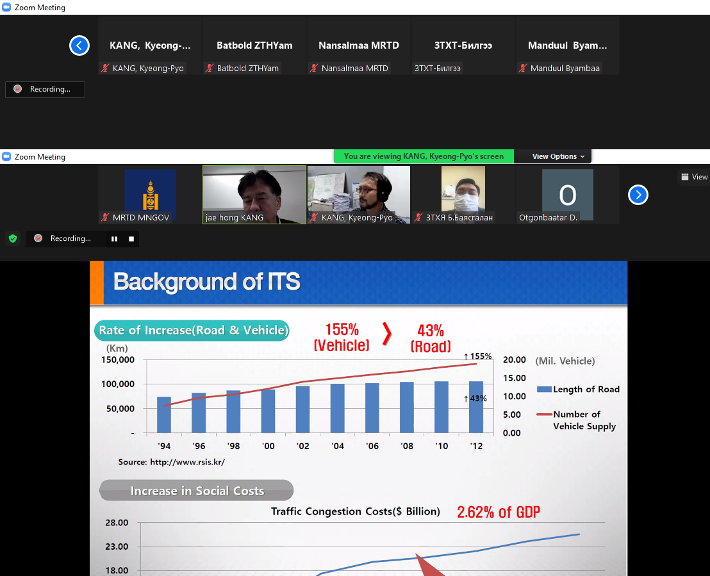Click Manduul Byambaa's muted microphone icon
The height and width of the screenshot is (576, 710).
(x=524, y=69)
